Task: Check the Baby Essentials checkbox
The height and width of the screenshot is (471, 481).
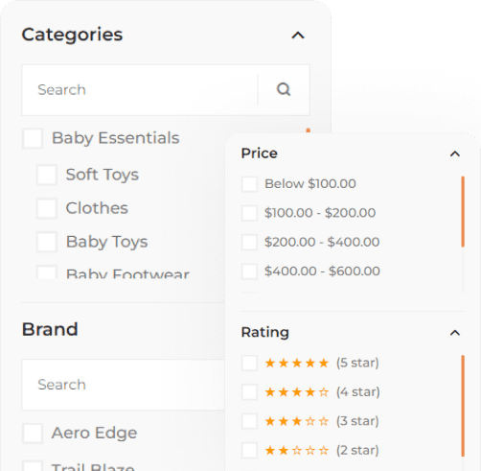Action: [x=33, y=138]
